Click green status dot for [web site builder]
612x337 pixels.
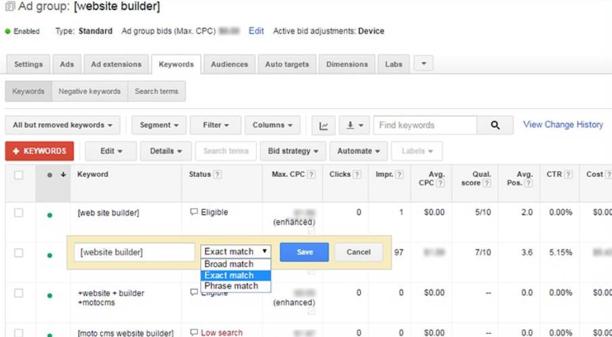click(x=49, y=215)
